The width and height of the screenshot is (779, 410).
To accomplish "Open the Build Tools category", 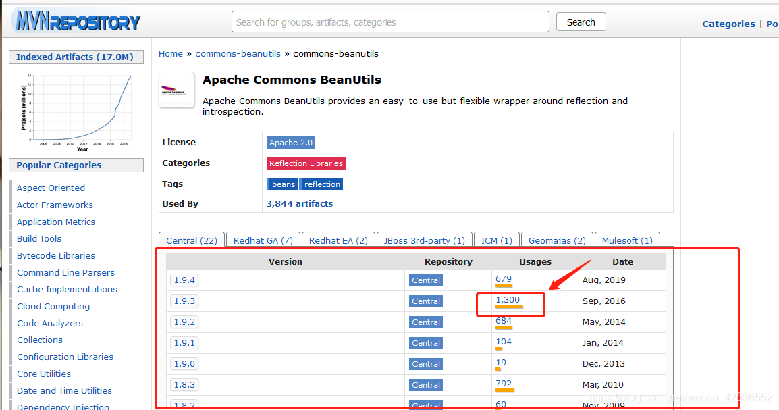I will [38, 238].
